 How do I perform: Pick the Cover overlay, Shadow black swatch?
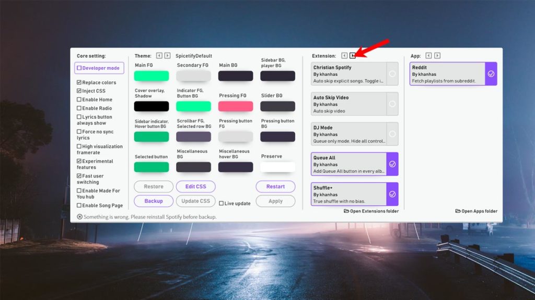(x=152, y=106)
